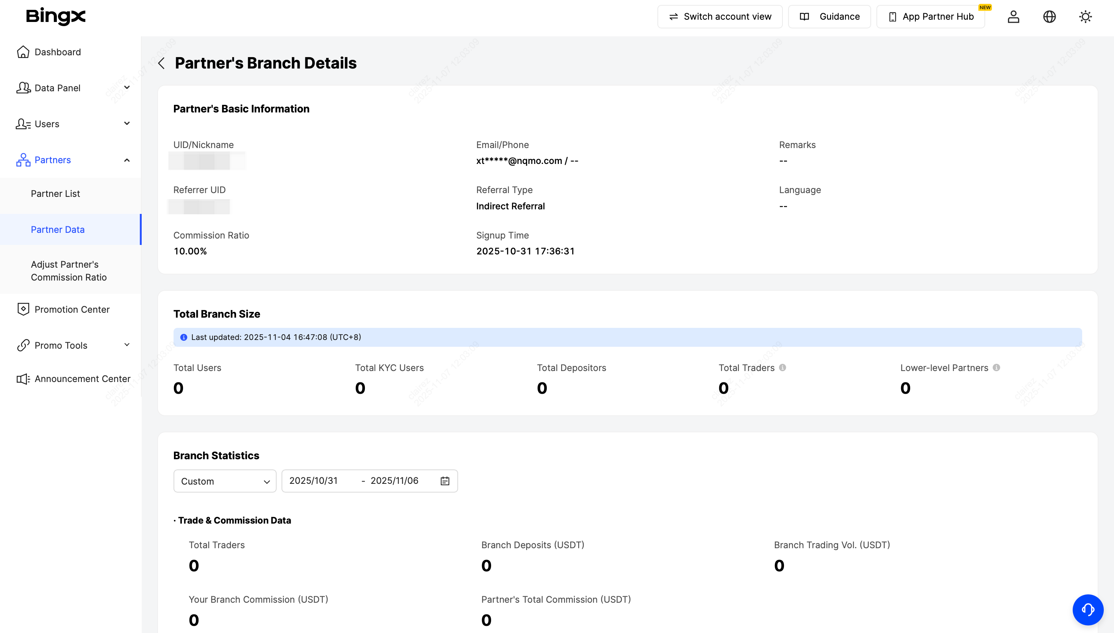Click the back arrow beside the page title
The image size is (1114, 633).
161,64
